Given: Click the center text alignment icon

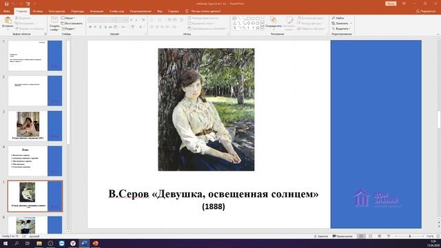Looking at the screenshot, I should (157, 27).
